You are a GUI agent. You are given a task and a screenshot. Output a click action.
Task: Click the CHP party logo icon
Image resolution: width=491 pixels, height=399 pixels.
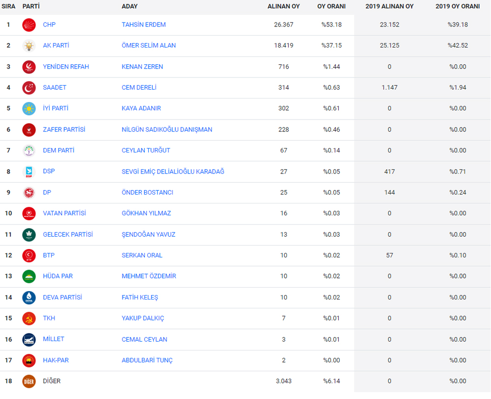point(29,25)
